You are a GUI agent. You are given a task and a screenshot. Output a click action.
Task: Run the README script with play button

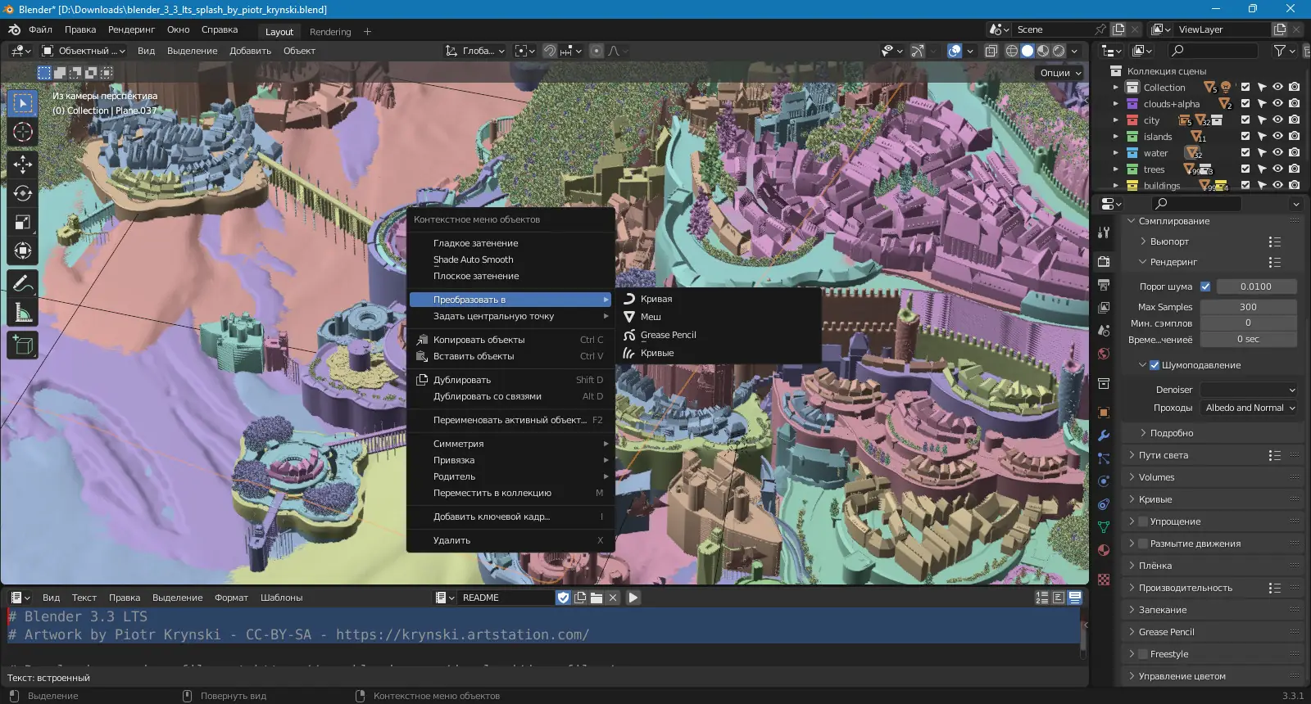click(633, 598)
